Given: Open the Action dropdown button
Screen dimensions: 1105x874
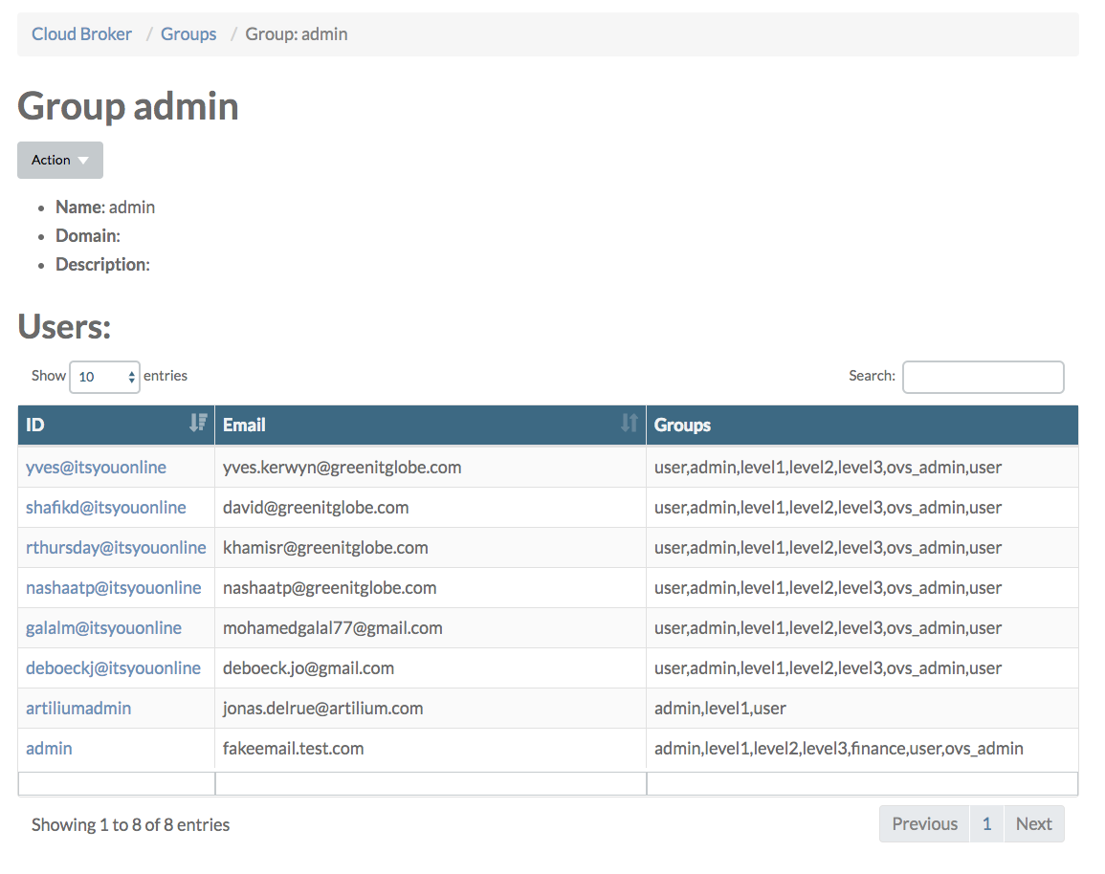Looking at the screenshot, I should 59,160.
